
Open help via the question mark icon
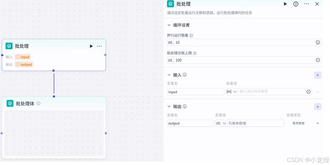(x=296, y=4)
